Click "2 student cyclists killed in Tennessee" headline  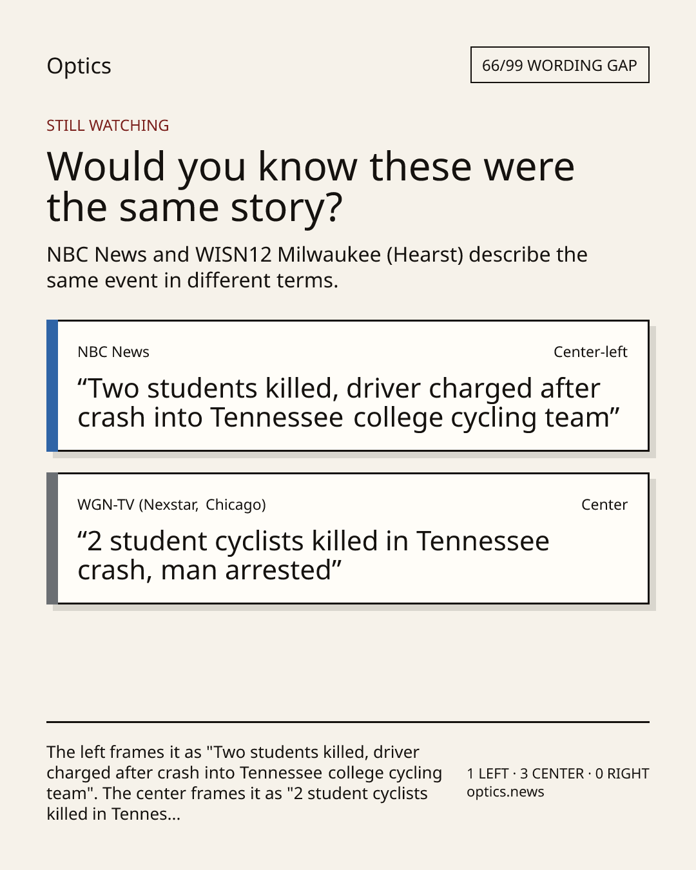pos(313,556)
